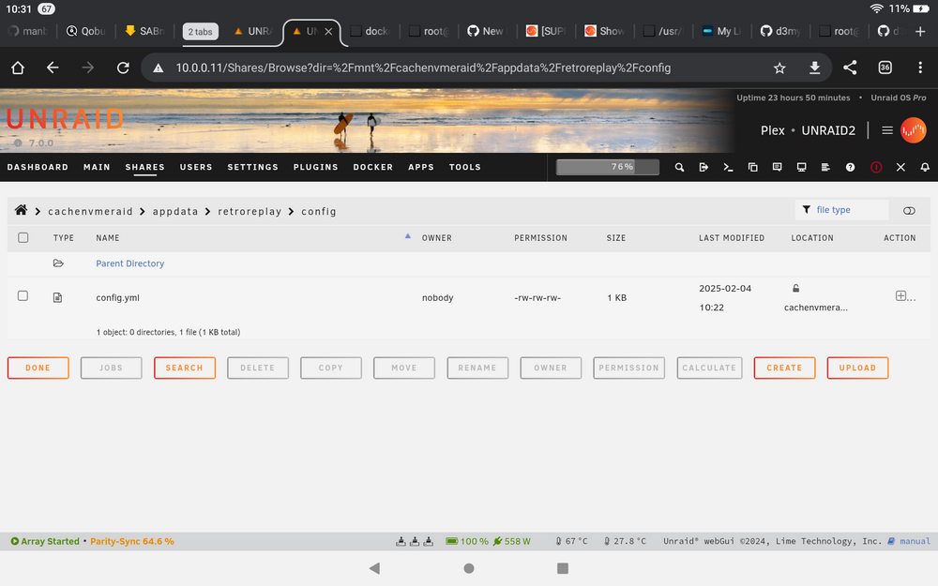938x586 pixels.
Task: Open the SETTINGS menu
Action: [x=252, y=168]
